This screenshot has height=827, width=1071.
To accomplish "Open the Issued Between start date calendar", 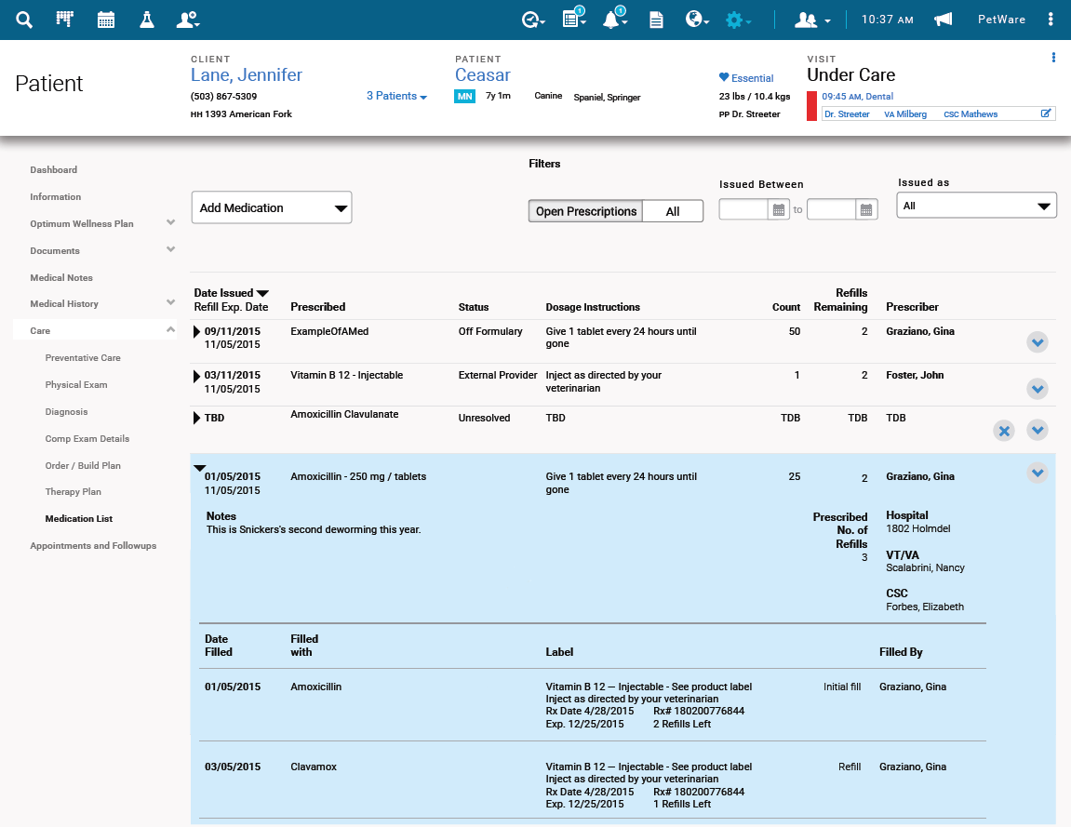I will 779,209.
